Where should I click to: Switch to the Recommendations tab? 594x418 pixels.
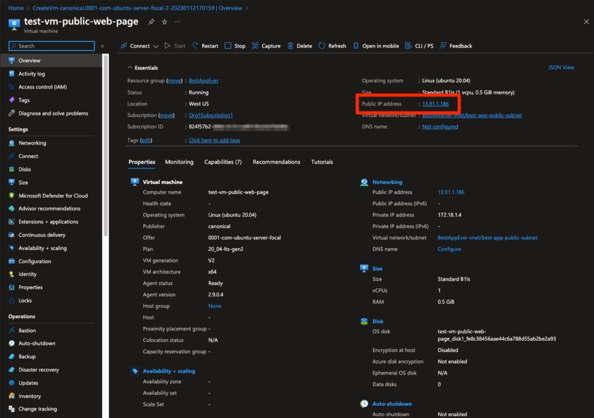276,162
